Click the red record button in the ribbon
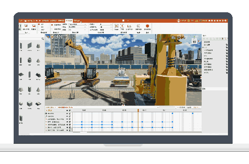The image size is (249, 164). pos(147,26)
